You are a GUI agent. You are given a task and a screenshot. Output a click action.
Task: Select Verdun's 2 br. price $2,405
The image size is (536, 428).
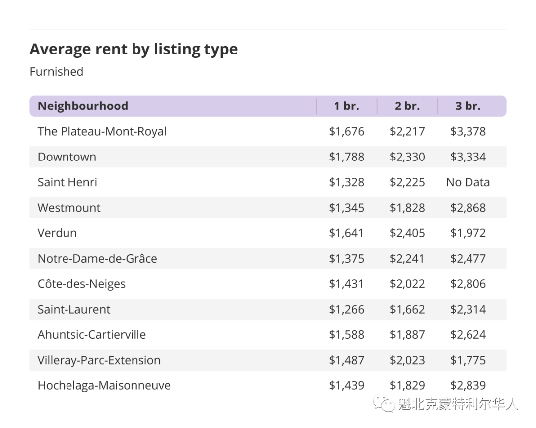407,233
